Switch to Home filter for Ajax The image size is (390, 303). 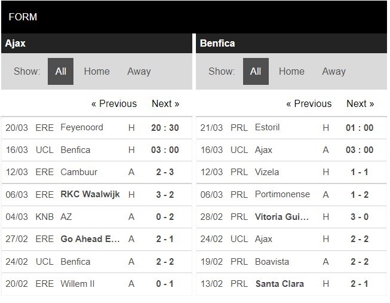[97, 72]
